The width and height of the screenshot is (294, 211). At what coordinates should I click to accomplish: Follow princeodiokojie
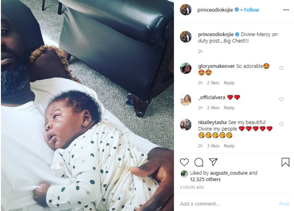[252, 10]
